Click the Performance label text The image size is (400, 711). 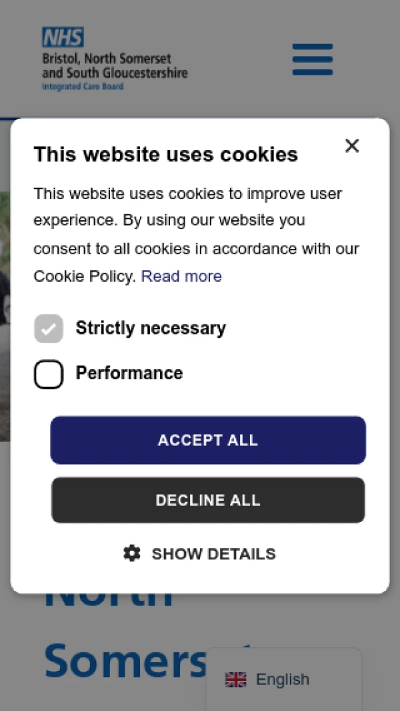tap(129, 373)
